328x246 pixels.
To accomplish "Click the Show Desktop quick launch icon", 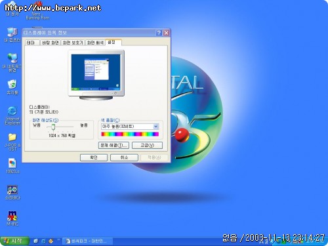I will 35,241.
